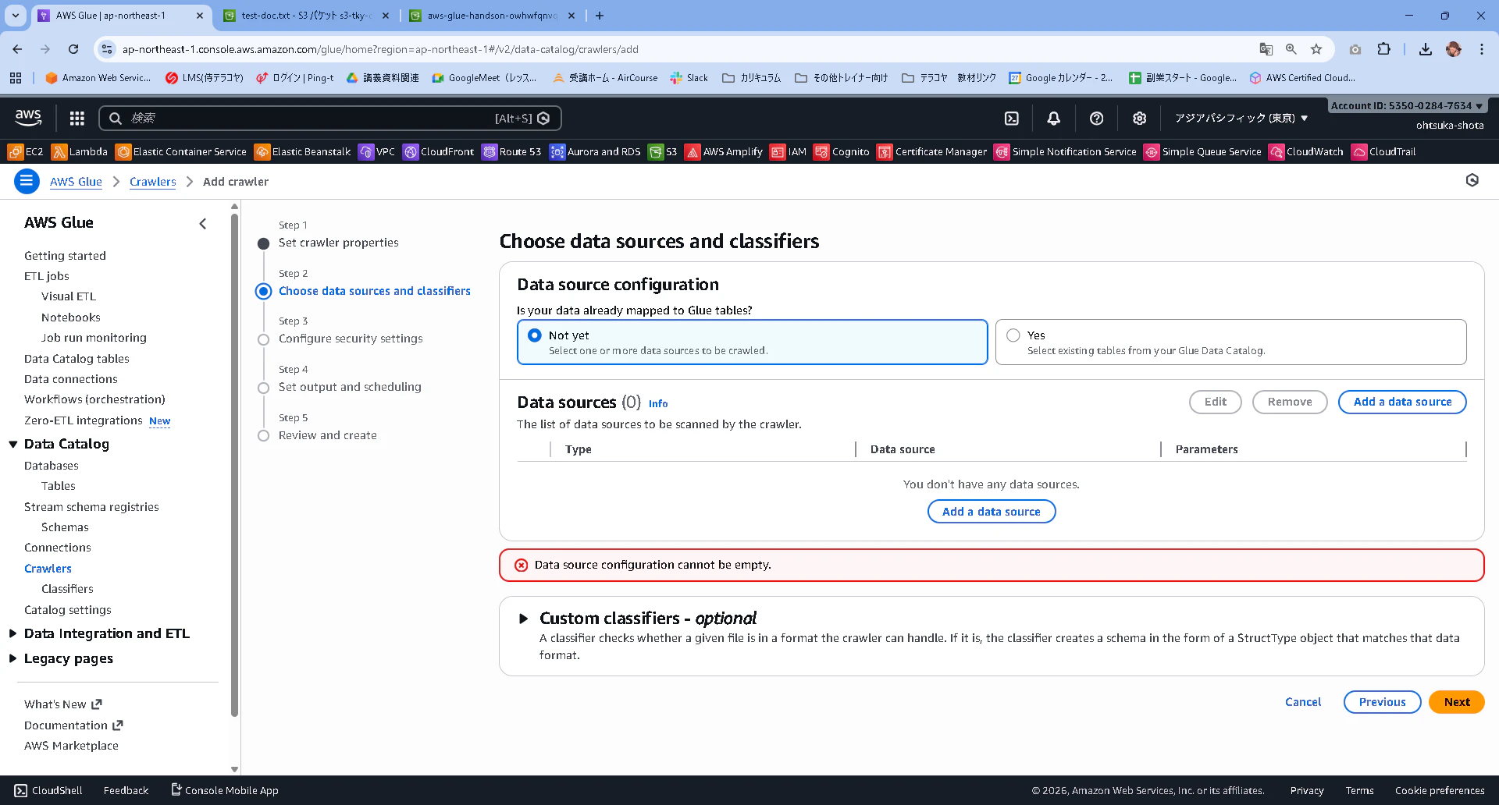Open Cognito service shortcut
Viewport: 1499px width, 805px height.
tap(842, 152)
